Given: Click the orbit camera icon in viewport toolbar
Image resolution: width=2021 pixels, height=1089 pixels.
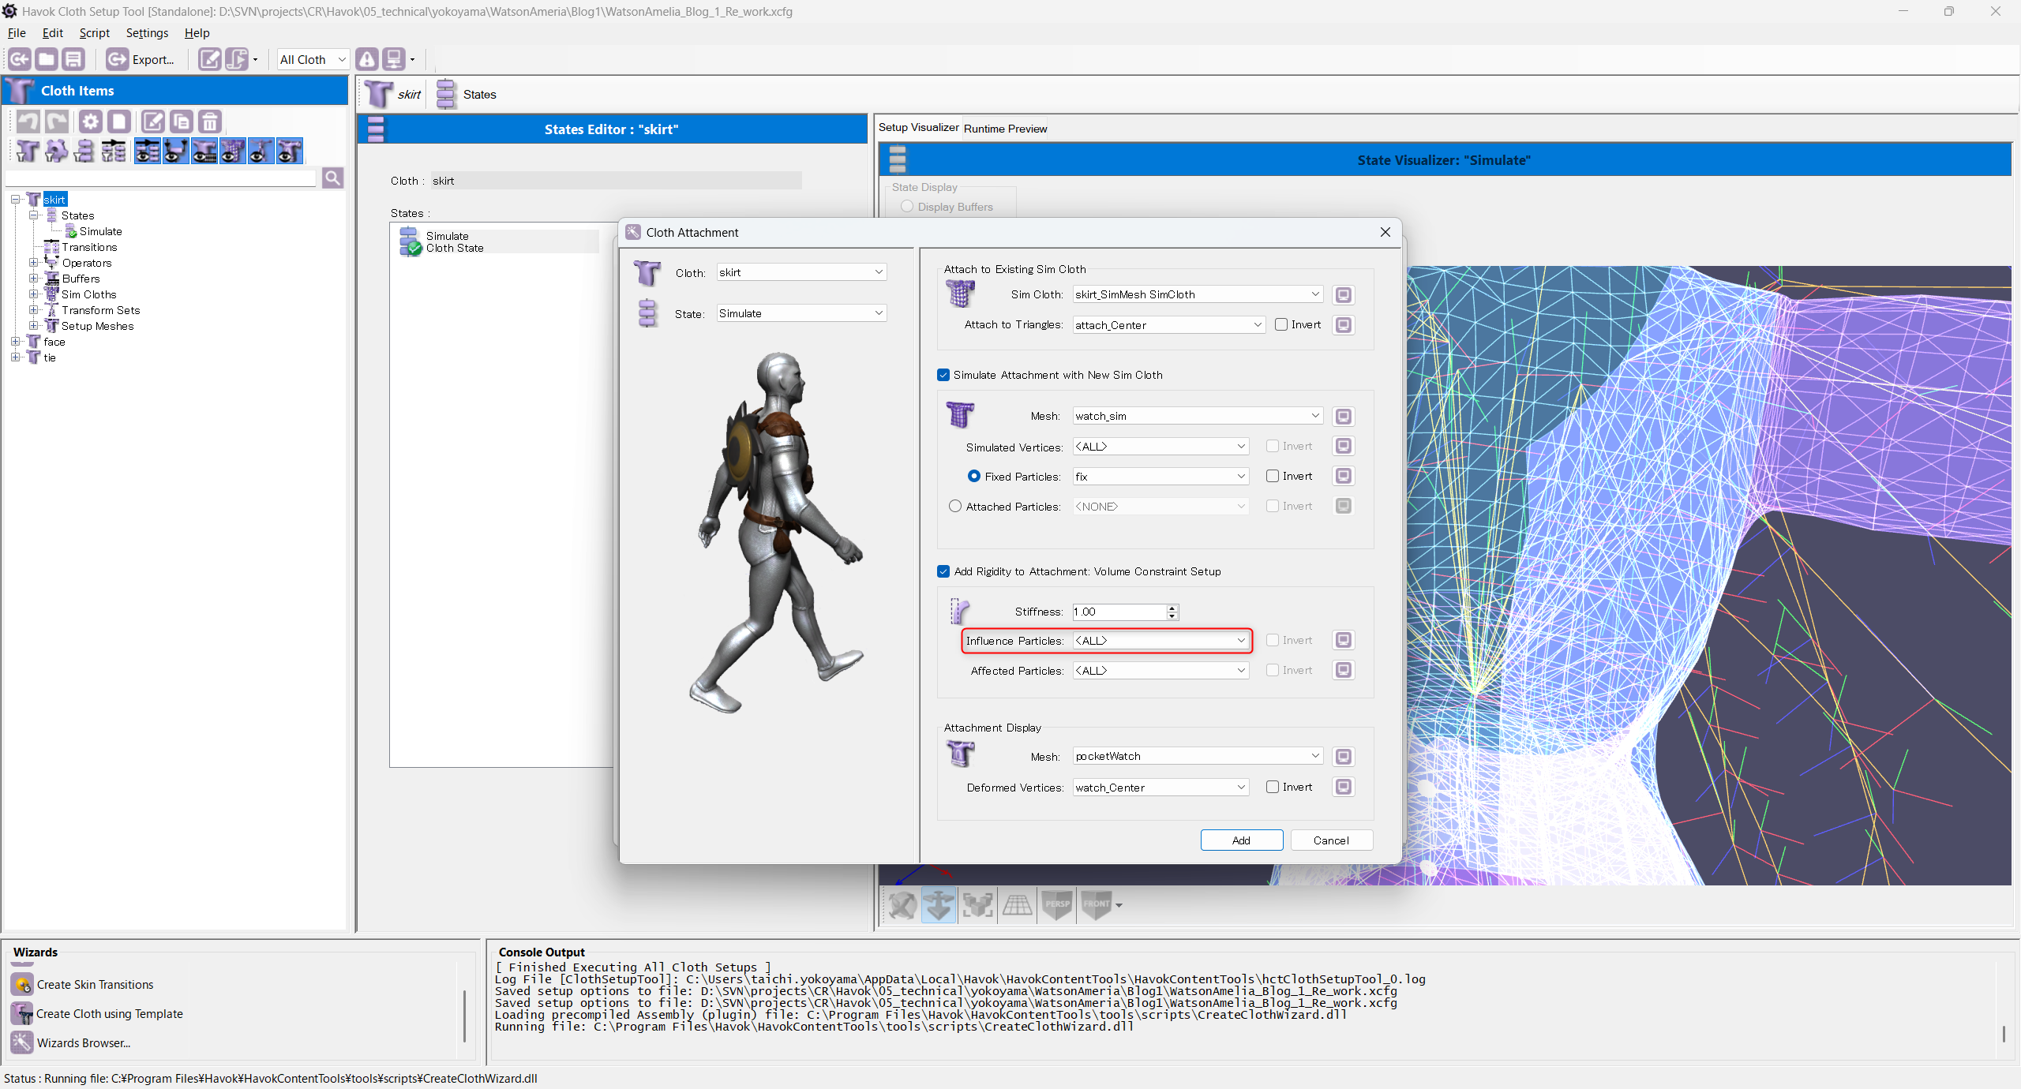Looking at the screenshot, I should (902, 904).
